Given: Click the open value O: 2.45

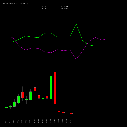Looking at the screenshot, I should click(x=44, y=9).
